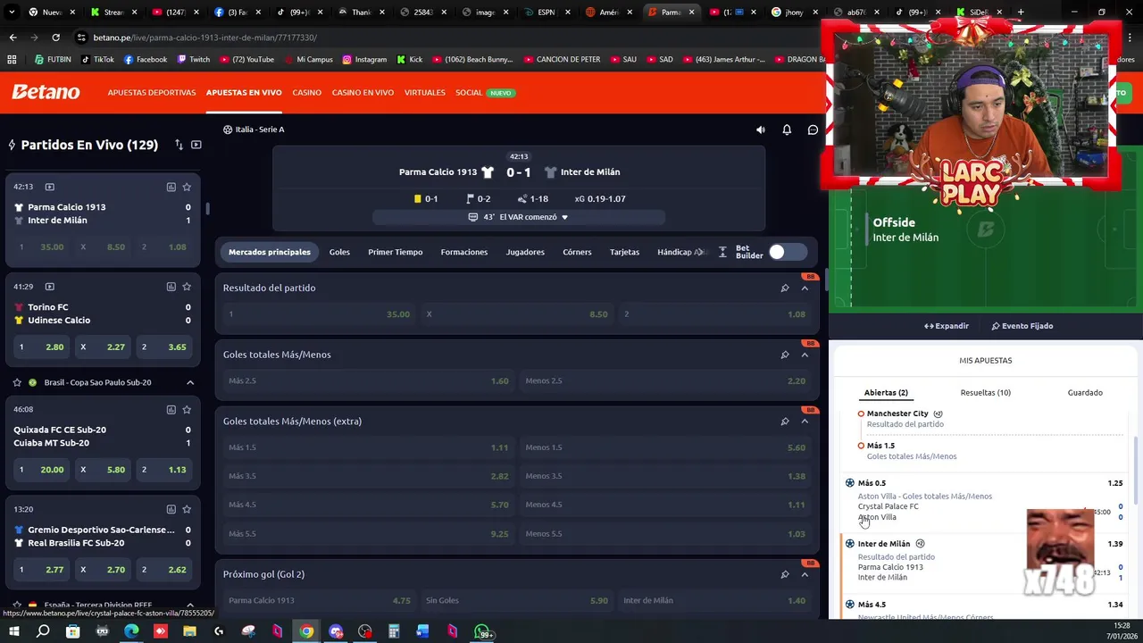
Task: Collapse the Resultado del partido section
Action: click(x=805, y=288)
